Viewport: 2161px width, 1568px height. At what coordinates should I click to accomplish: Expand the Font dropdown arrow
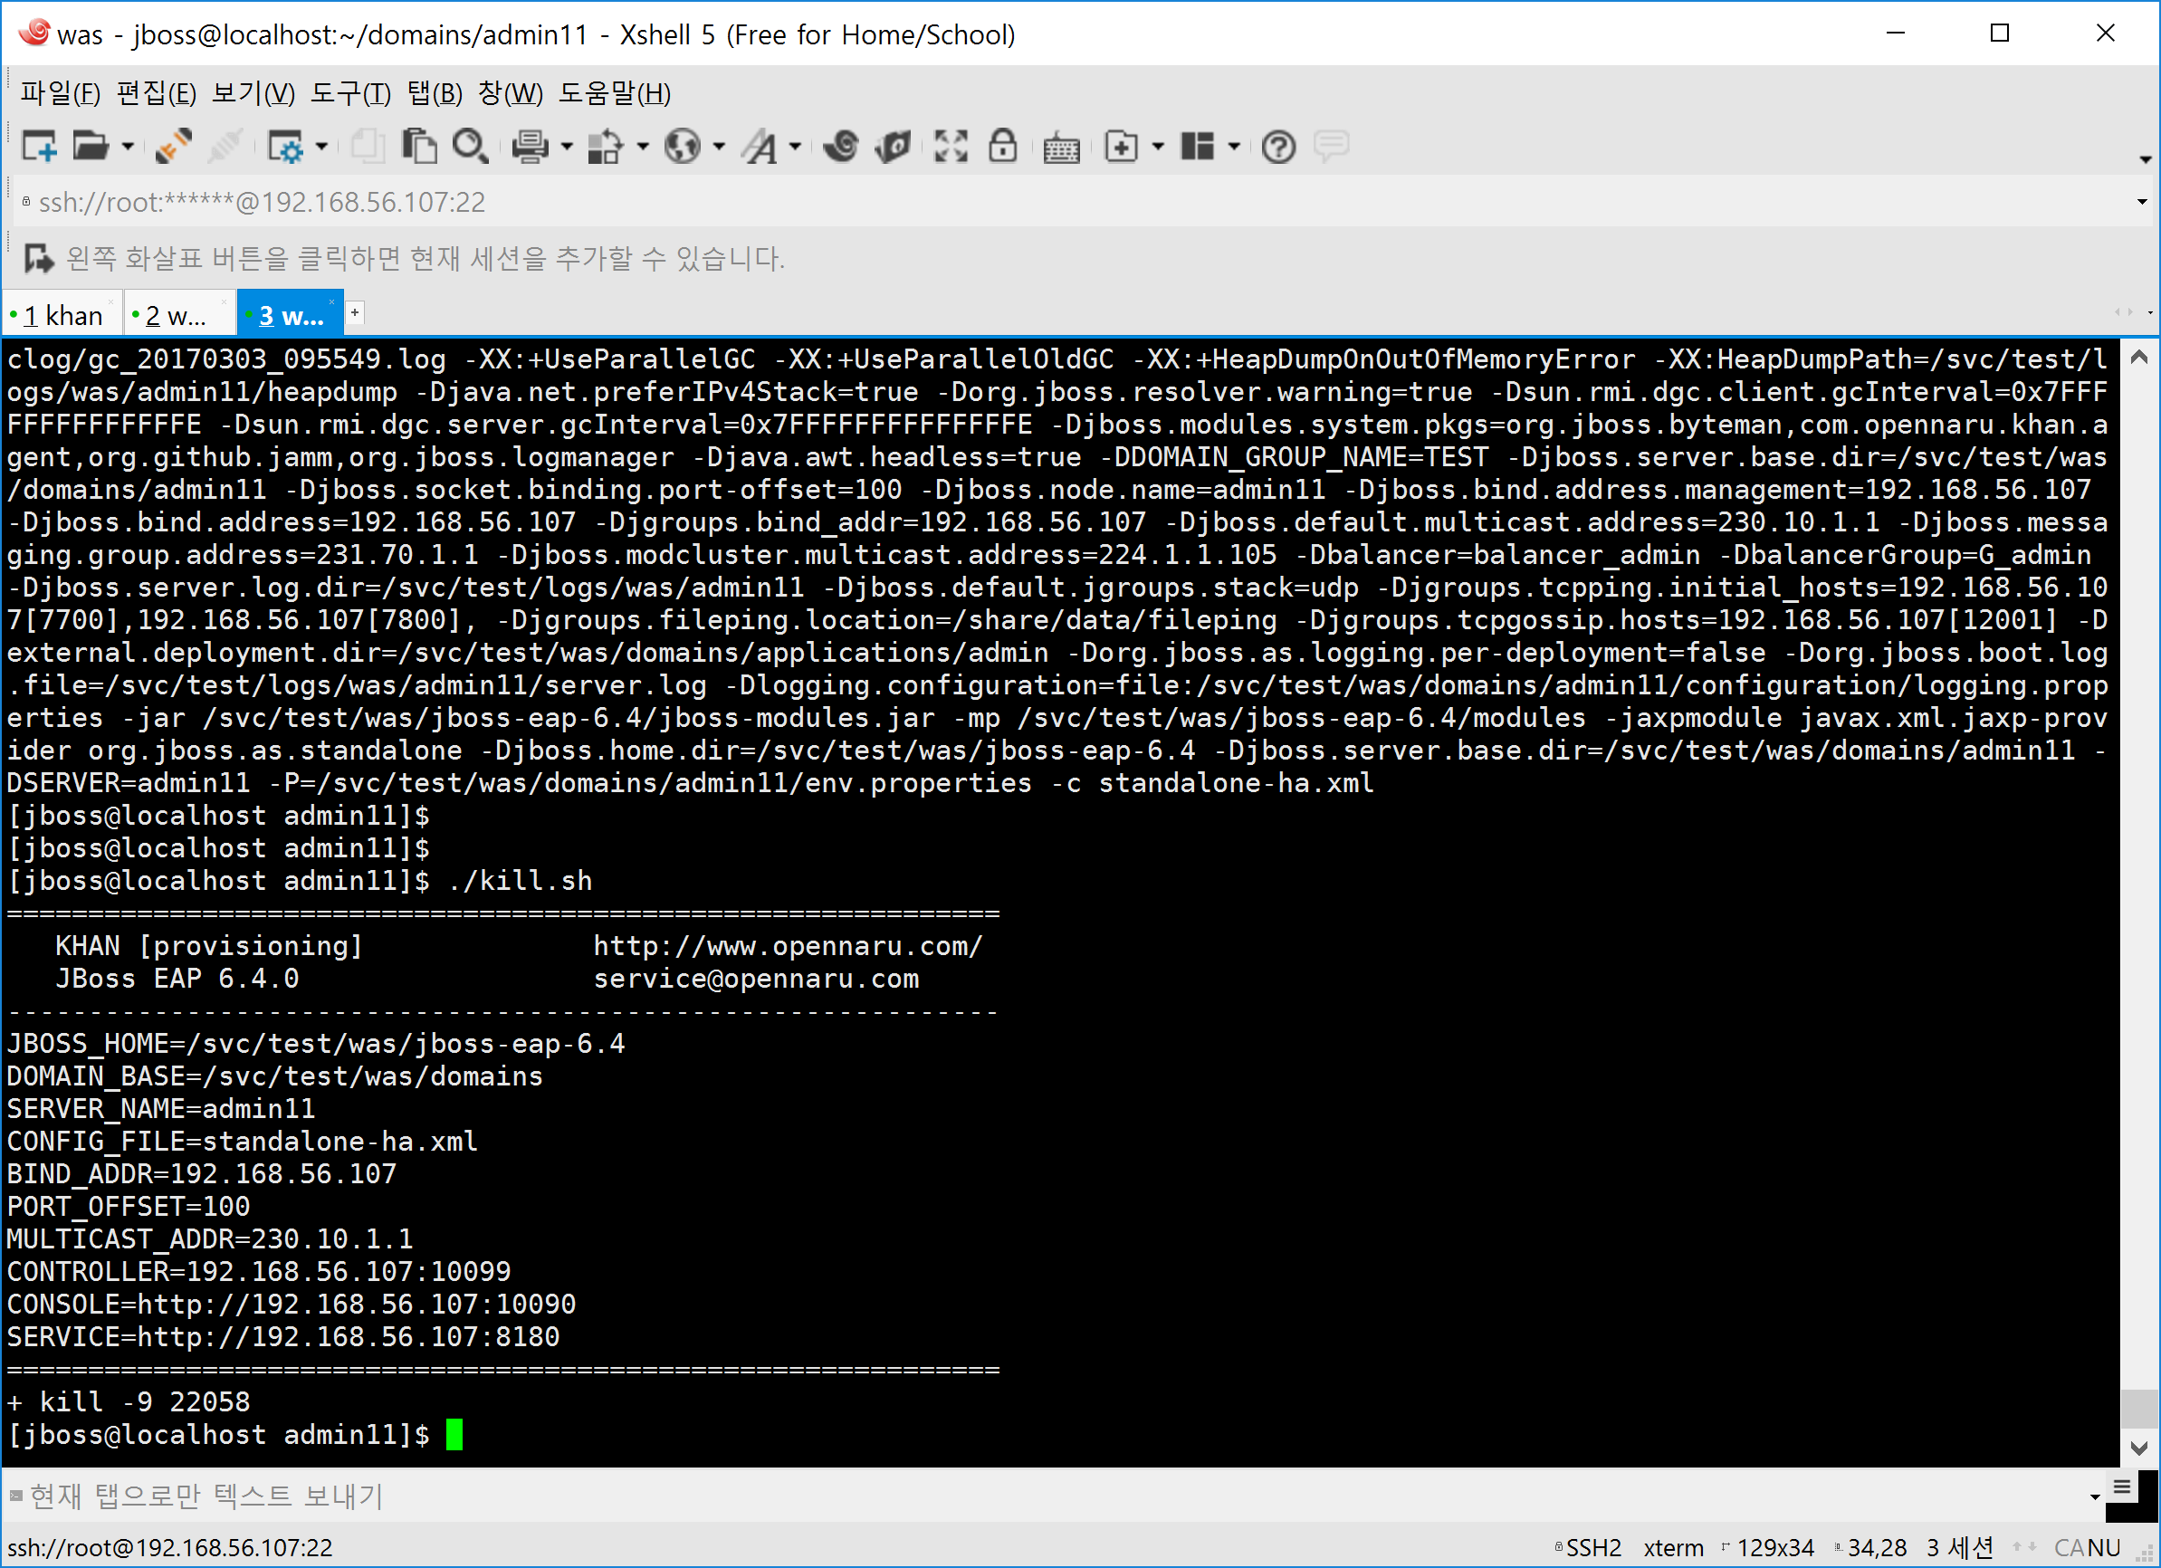(795, 147)
